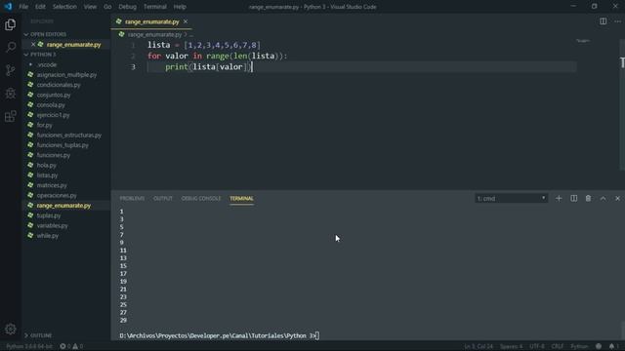
Task: Open matrices.py file
Action: pyautogui.click(x=52, y=185)
